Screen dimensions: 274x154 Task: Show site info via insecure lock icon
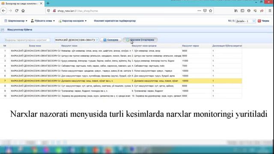(x=54, y=11)
